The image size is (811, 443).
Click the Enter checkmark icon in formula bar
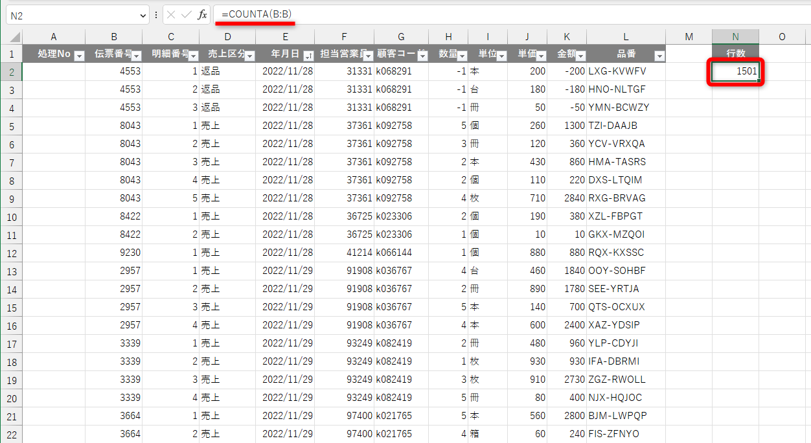click(187, 14)
